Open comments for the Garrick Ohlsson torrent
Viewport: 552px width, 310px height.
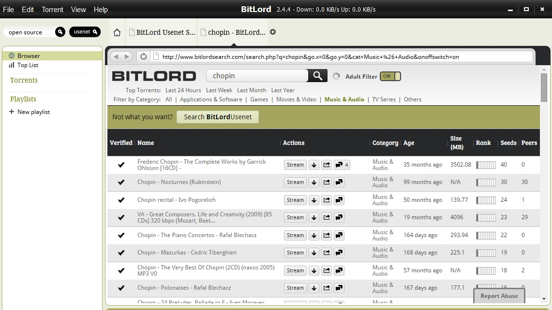point(342,165)
